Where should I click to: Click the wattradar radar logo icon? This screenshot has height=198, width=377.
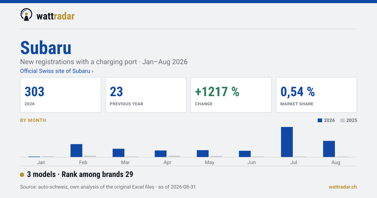(26, 14)
